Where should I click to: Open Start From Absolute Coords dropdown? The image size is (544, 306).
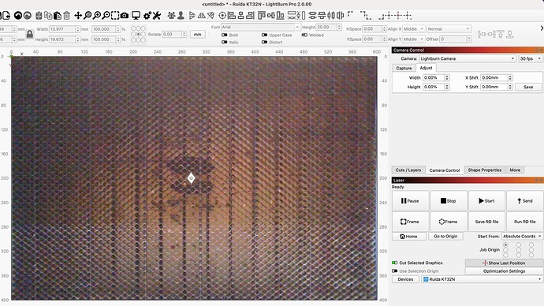pyautogui.click(x=522, y=237)
